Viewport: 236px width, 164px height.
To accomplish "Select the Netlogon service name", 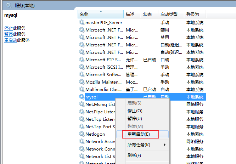I will [95, 134].
